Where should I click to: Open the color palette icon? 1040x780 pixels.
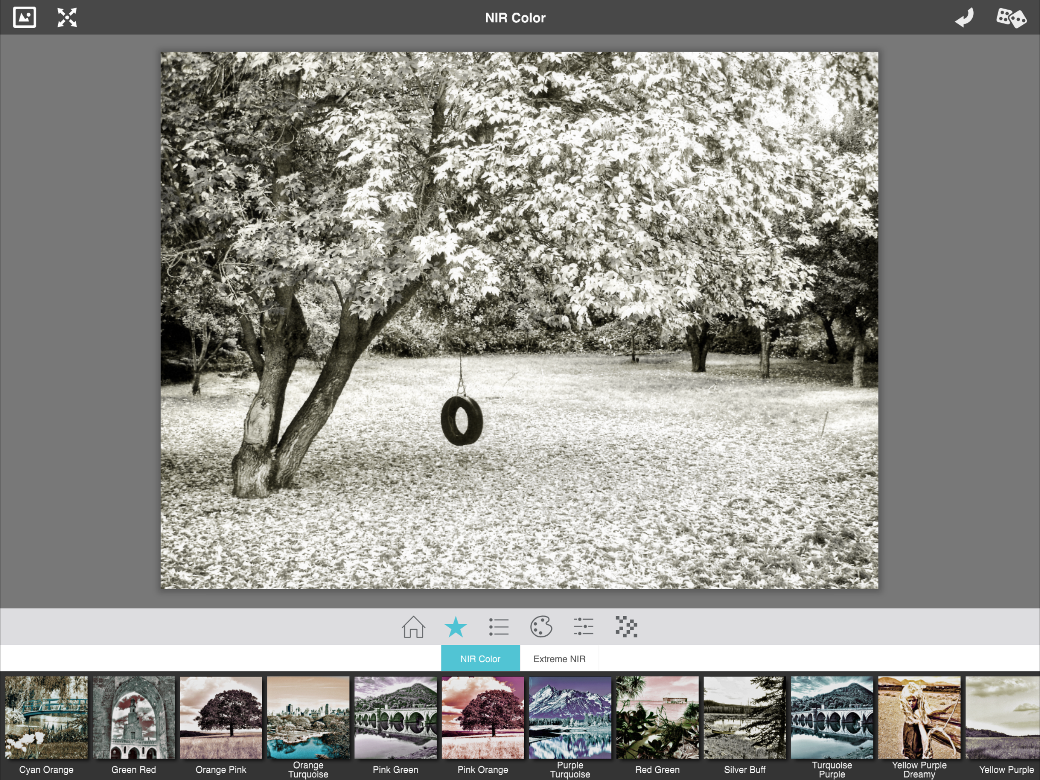pos(541,627)
